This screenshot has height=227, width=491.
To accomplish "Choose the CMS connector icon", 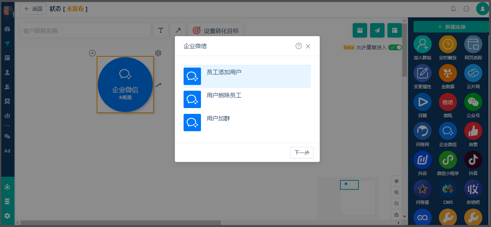I will coord(448,189).
